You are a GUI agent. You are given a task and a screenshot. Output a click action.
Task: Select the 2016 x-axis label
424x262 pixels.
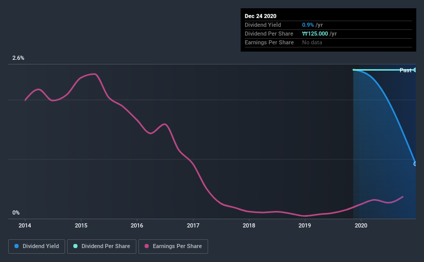click(137, 225)
